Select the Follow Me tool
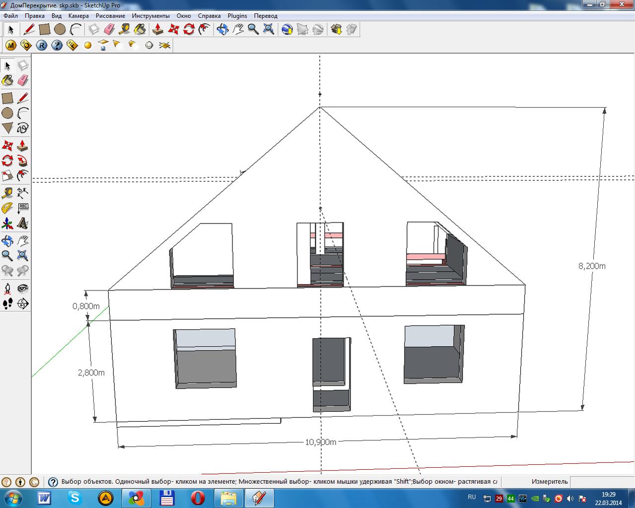Screen dimensions: 635x508 click(22, 161)
